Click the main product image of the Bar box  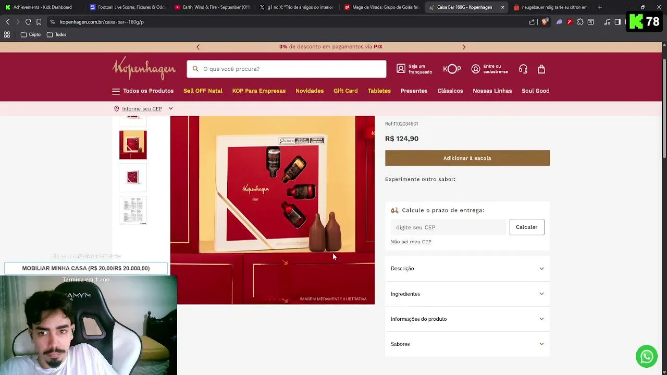click(x=273, y=210)
